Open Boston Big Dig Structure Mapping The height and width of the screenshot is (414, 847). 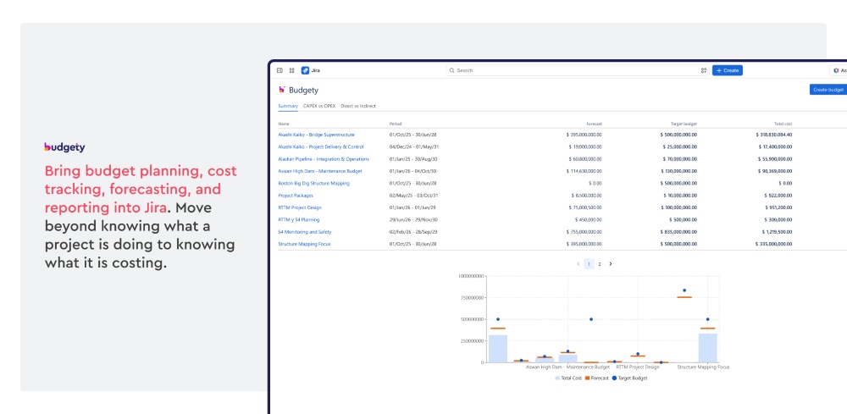pos(314,184)
